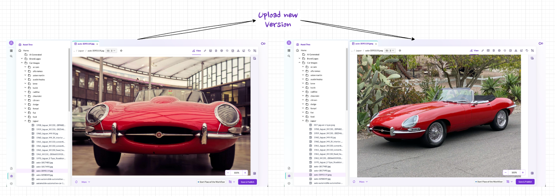Open the Versions clock tab in the .jpg window
This screenshot has width=555, height=196.
point(227,51)
